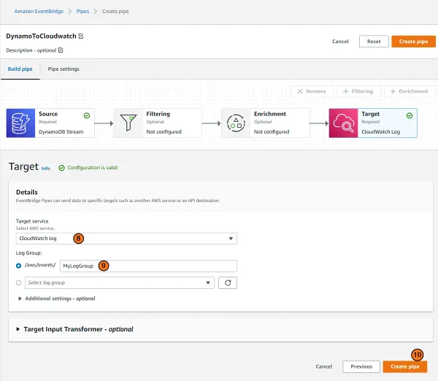438x381 pixels.
Task: Click the Previous button
Action: pos(361,366)
